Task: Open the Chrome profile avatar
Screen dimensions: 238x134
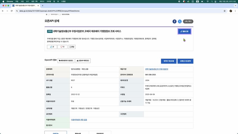Action: (231, 11)
